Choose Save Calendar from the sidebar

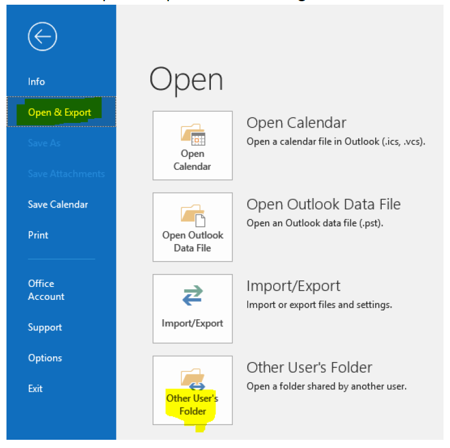pyautogui.click(x=58, y=205)
